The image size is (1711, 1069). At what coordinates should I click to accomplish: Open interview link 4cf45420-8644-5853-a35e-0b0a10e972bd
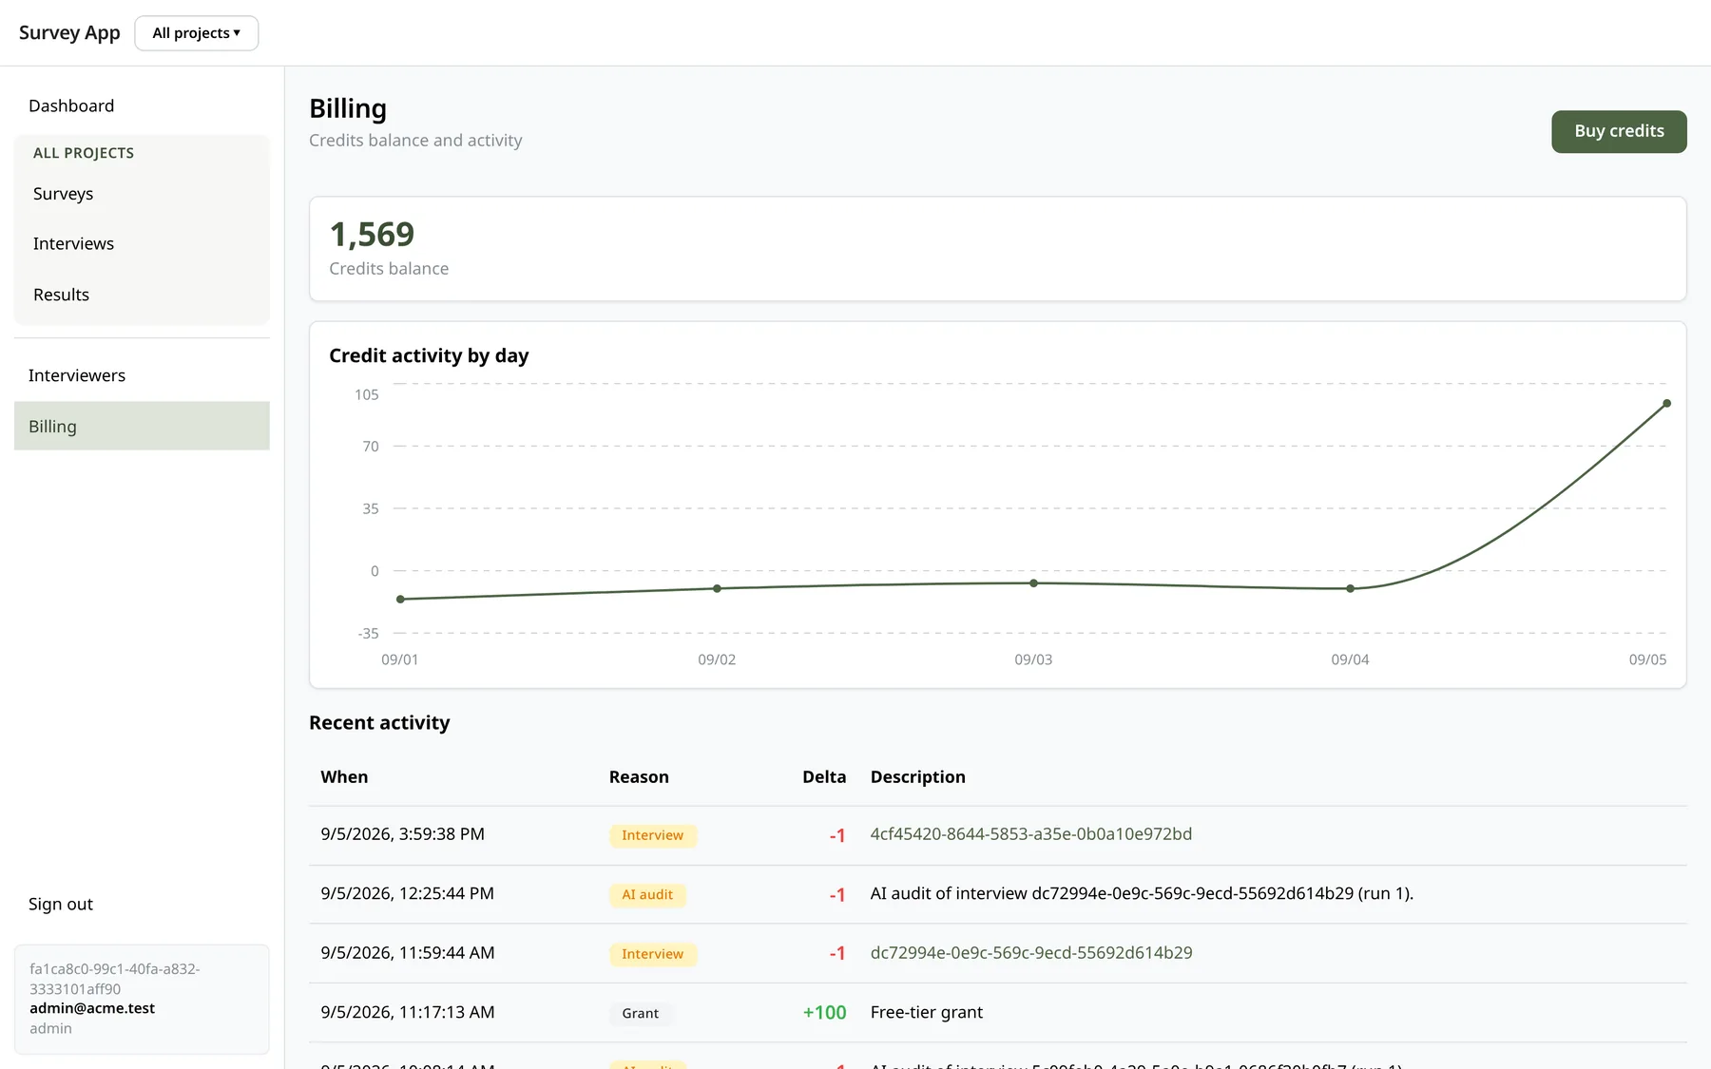click(1030, 834)
